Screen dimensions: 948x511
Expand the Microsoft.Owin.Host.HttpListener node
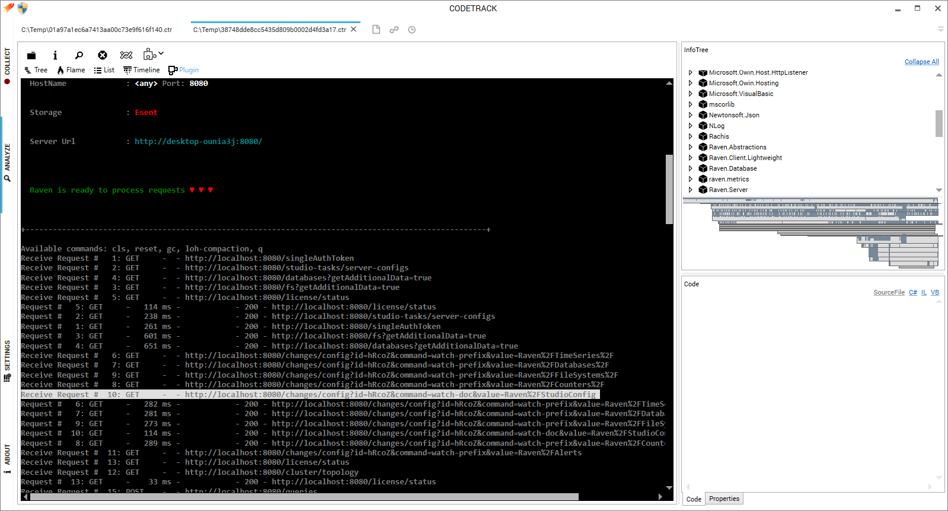coord(690,72)
